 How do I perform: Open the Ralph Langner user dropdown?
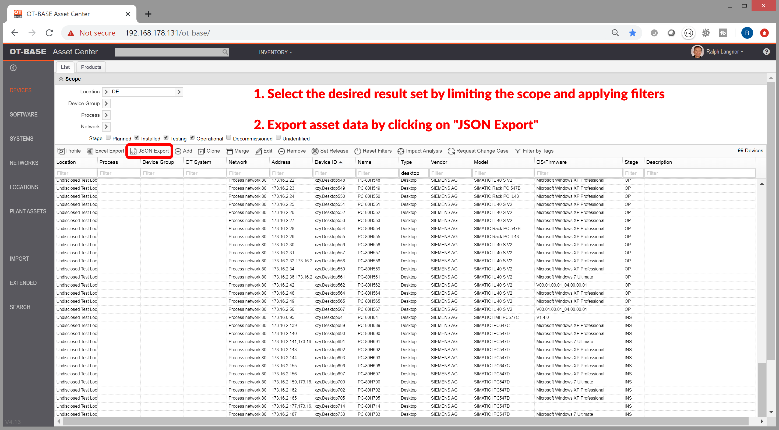coord(725,52)
